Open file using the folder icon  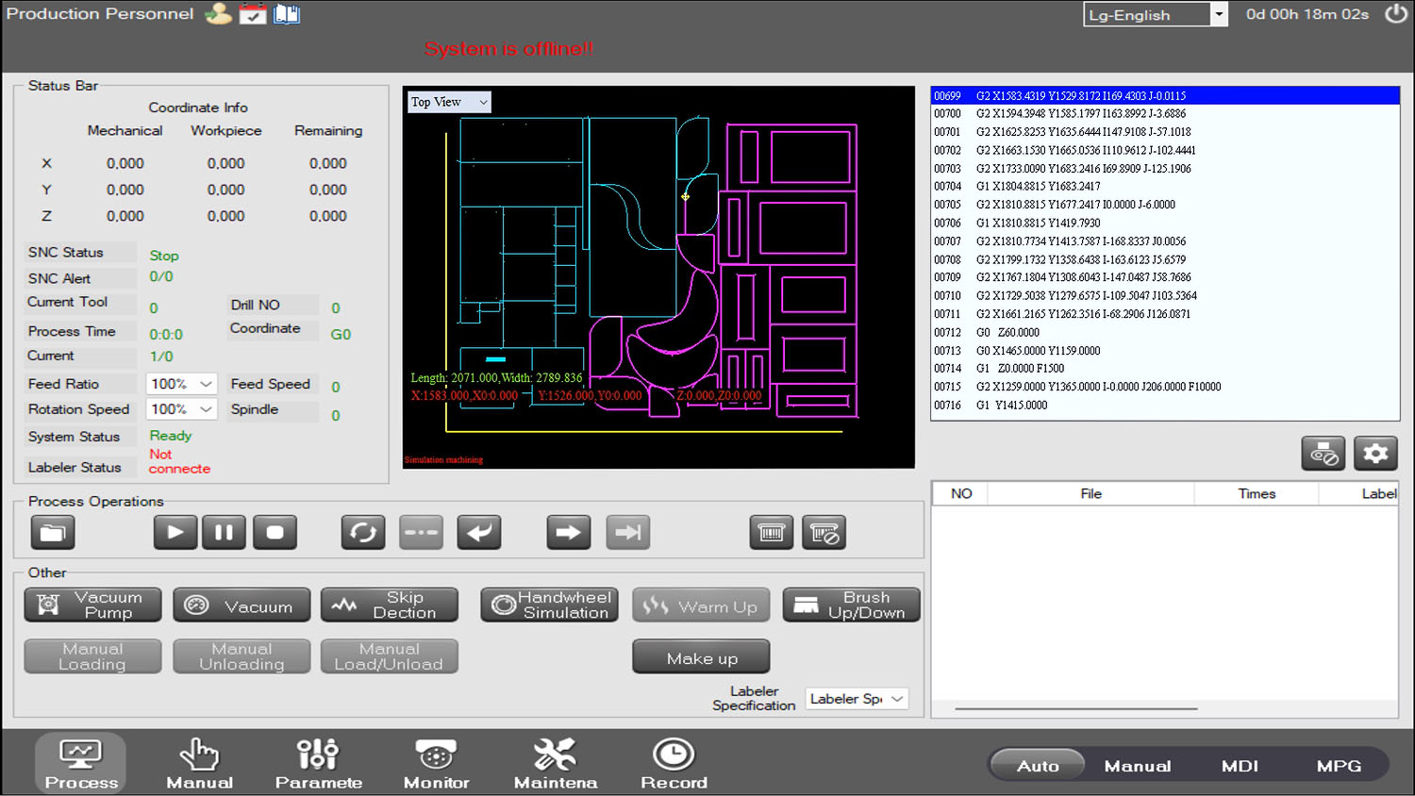53,533
